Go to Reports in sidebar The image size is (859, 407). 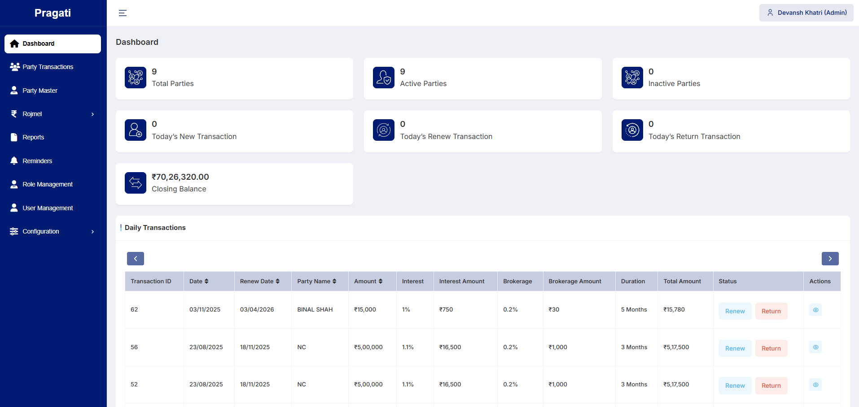[34, 137]
